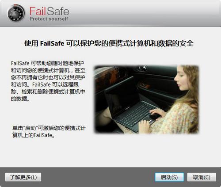The image size is (221, 187).
Task: Click the floral blouse in the photo
Action: coord(183,118)
